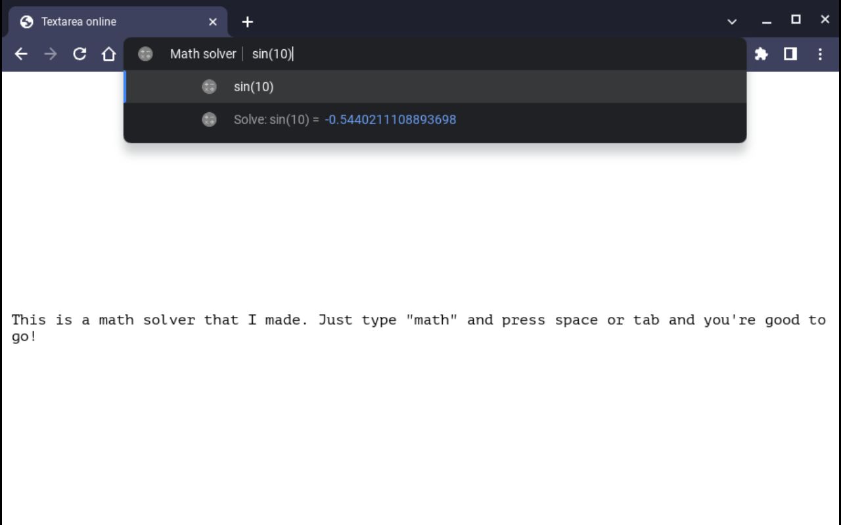Click the back navigation arrow
The width and height of the screenshot is (841, 525).
21,54
